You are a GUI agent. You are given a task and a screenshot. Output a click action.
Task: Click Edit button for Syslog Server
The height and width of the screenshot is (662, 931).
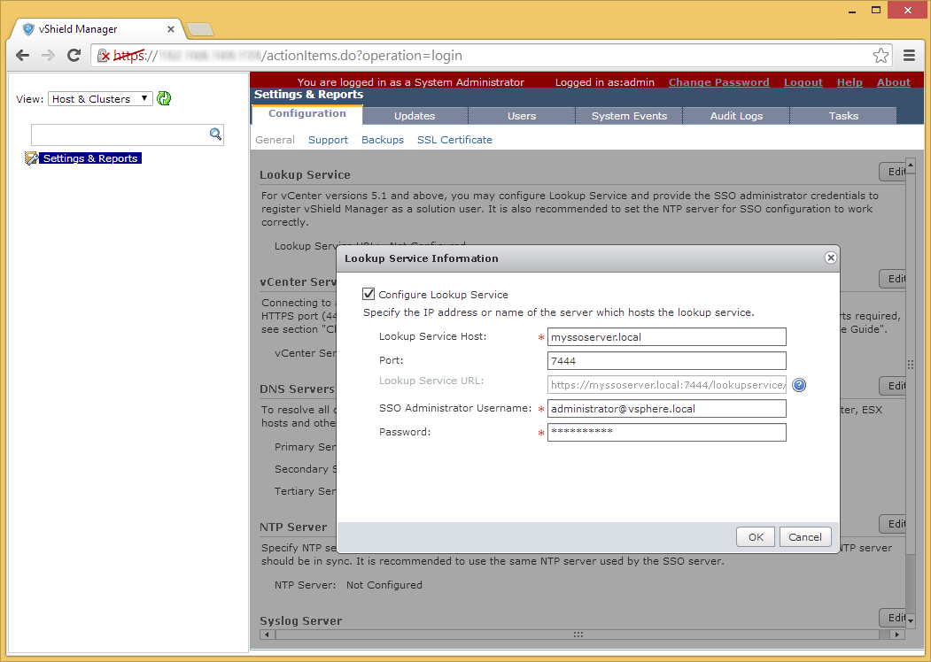click(x=892, y=618)
